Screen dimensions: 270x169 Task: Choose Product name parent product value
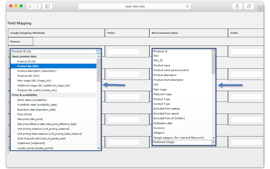(x=171, y=70)
